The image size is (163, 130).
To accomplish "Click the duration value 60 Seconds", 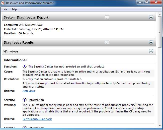I will [26, 33].
